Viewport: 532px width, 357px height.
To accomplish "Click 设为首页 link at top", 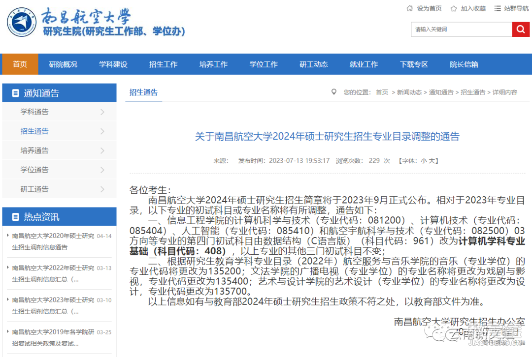I will coord(429,8).
